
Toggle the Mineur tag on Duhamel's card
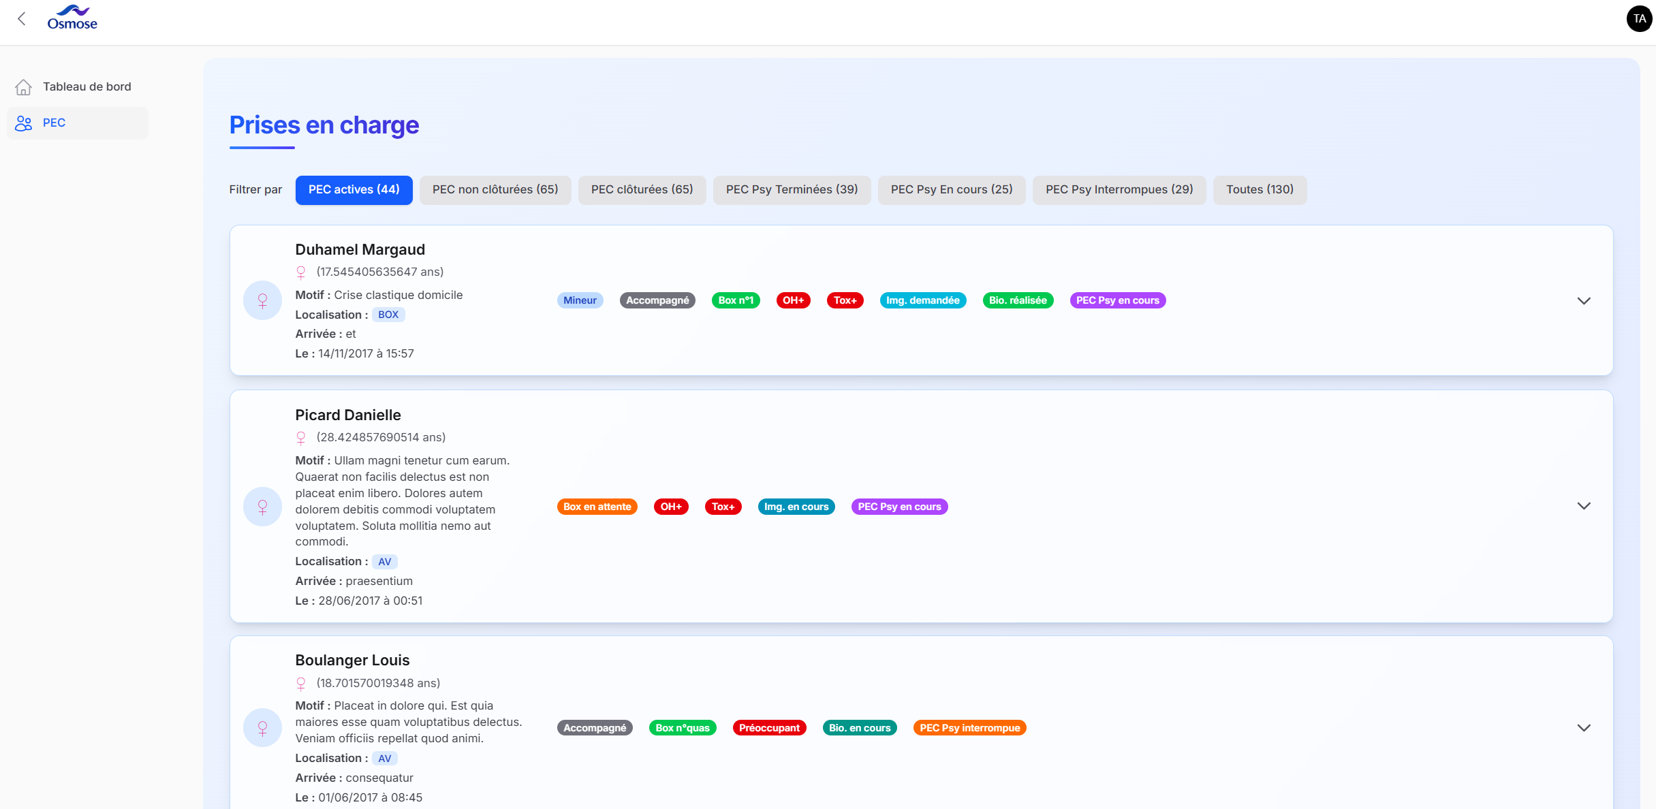(580, 300)
